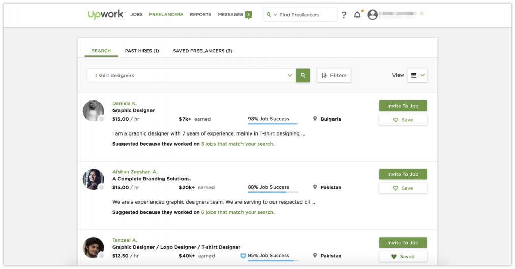Open the Reports menu

[201, 14]
